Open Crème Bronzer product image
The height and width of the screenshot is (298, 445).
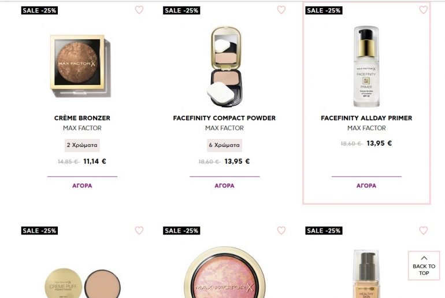(x=80, y=65)
